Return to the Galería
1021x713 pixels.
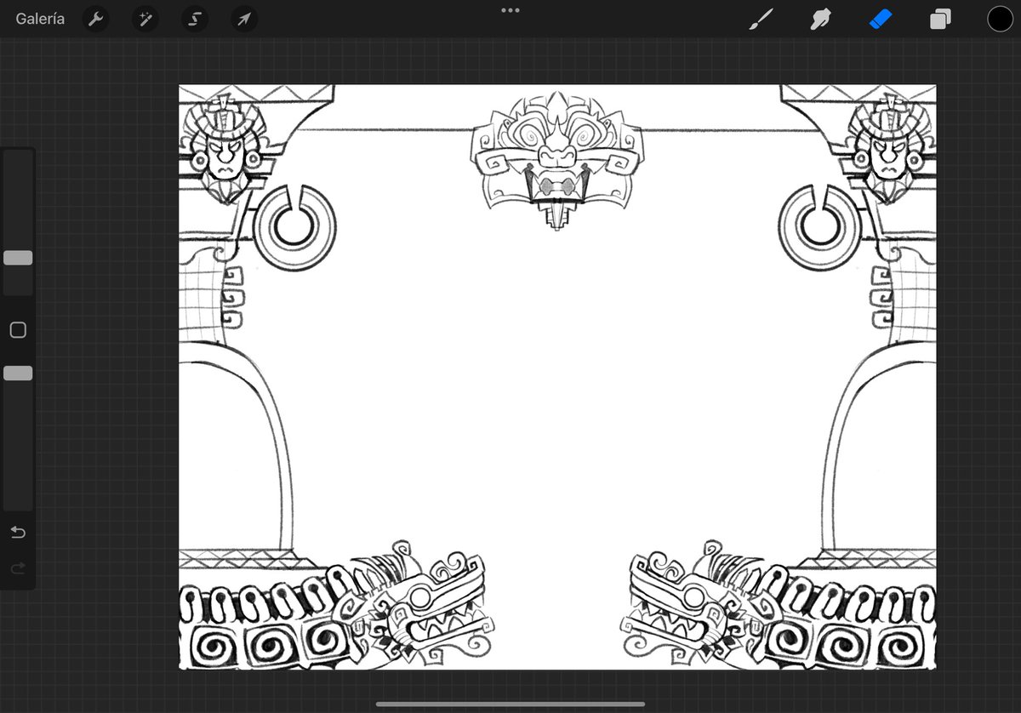[39, 18]
